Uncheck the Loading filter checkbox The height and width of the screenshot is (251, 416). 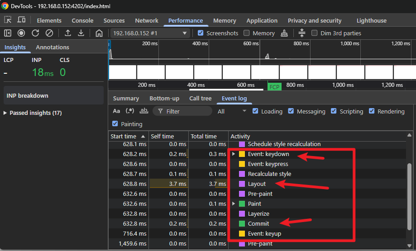coord(255,111)
